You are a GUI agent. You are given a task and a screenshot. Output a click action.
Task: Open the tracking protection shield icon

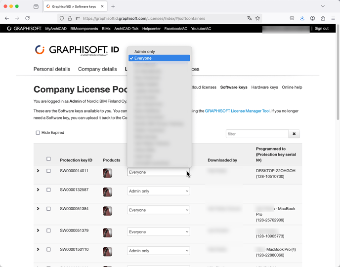coord(62,18)
